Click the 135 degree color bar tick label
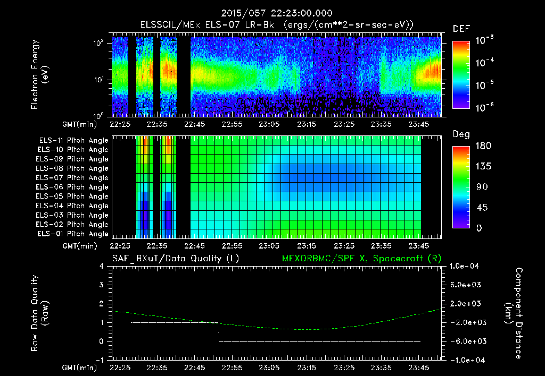The image size is (545, 376). point(483,167)
